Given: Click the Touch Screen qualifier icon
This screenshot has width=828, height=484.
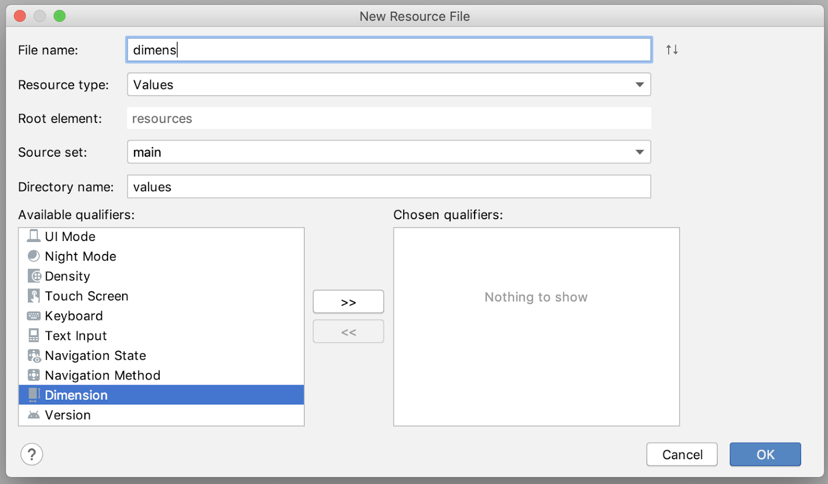Looking at the screenshot, I should point(34,296).
